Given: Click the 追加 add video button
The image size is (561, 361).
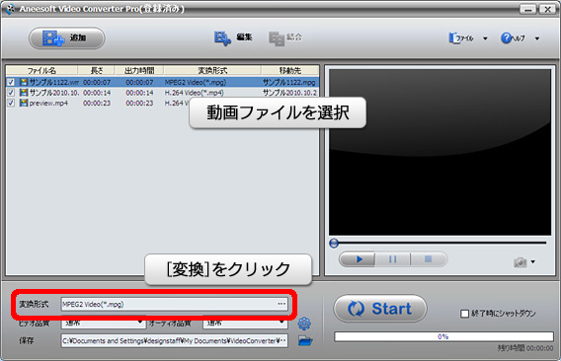Looking at the screenshot, I should coord(66,37).
